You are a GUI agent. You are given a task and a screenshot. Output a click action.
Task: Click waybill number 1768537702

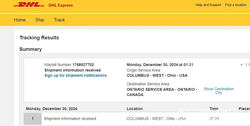pyautogui.click(x=83, y=65)
